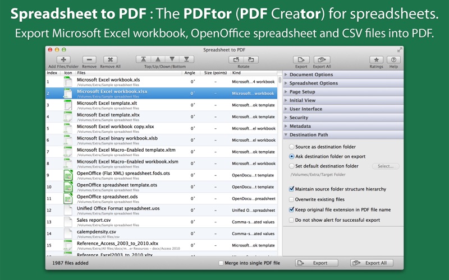Click icon of Microsoft Excel binary workbook.xlsb
The height and width of the screenshot is (280, 449).
(x=68, y=141)
